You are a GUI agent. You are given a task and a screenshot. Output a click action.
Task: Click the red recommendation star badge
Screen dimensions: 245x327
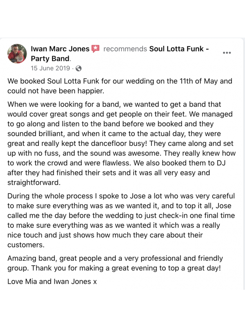pos(96,49)
